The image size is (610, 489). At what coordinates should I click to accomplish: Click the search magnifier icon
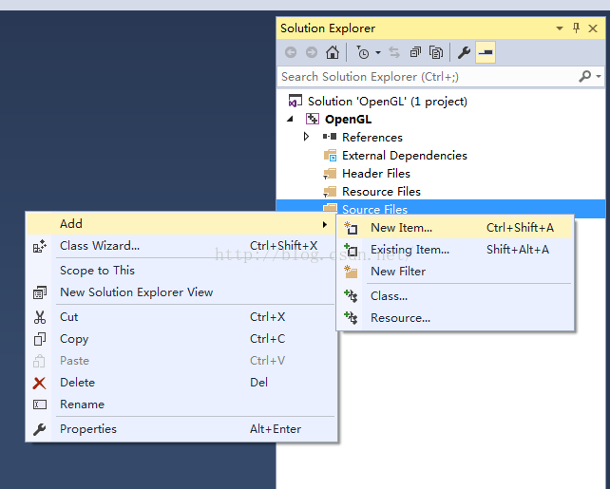click(584, 76)
